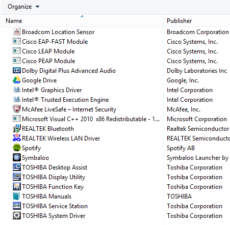Click the REALTEK Wireless LAN Driver icon

[17, 138]
